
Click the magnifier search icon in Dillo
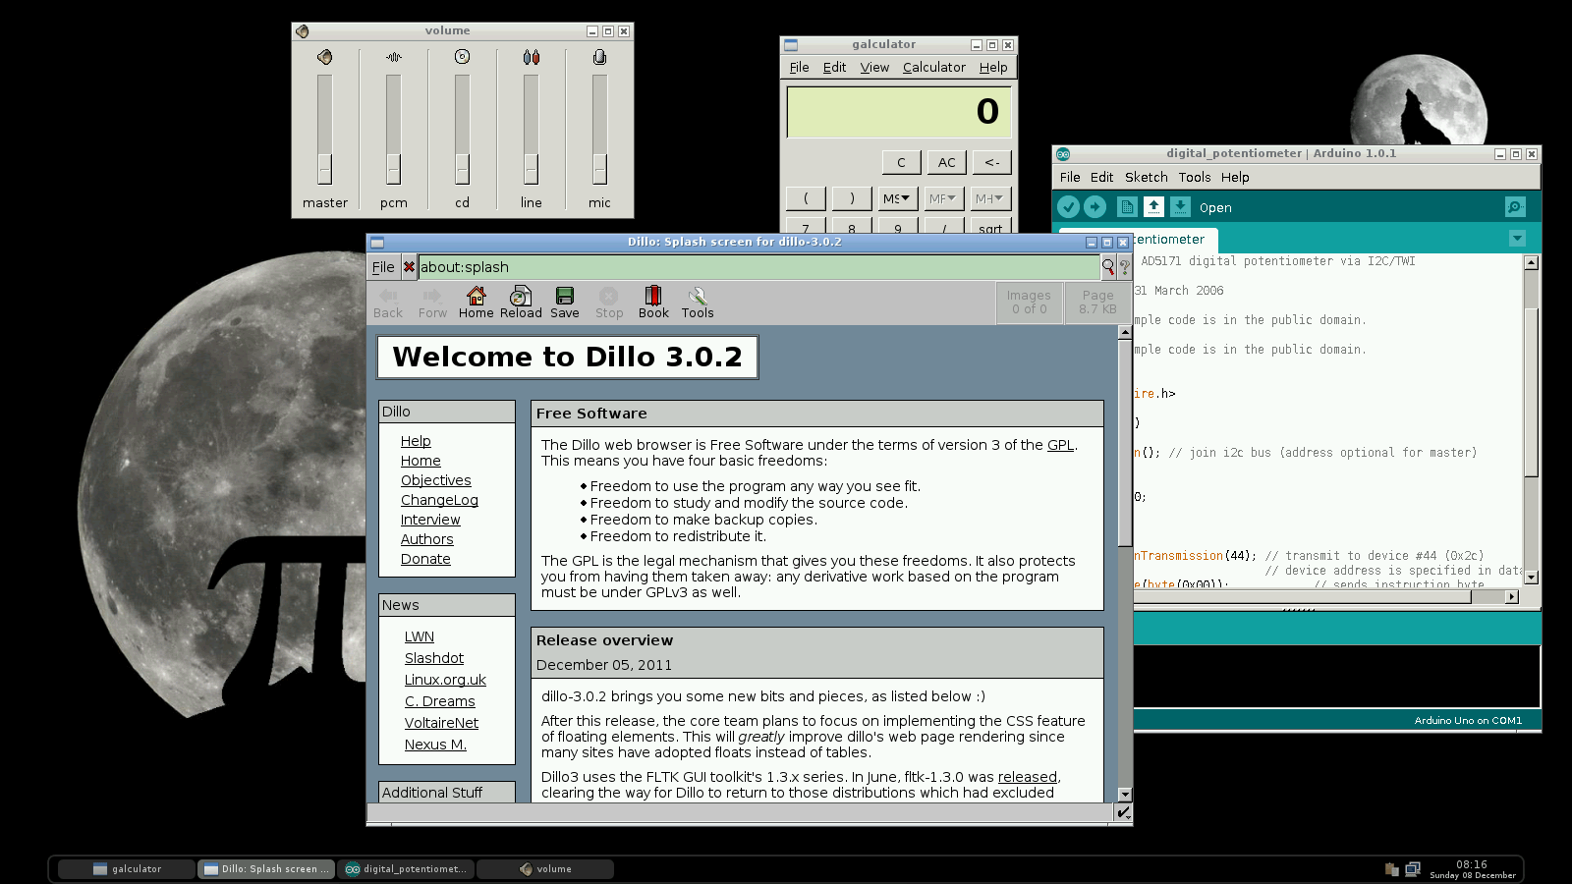tap(1108, 266)
